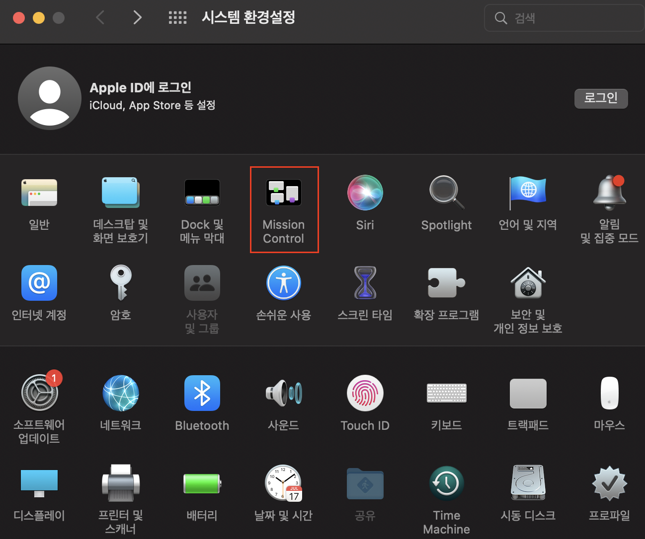This screenshot has height=539, width=645.
Task: Go forward with the right chevron
Action: pyautogui.click(x=138, y=18)
